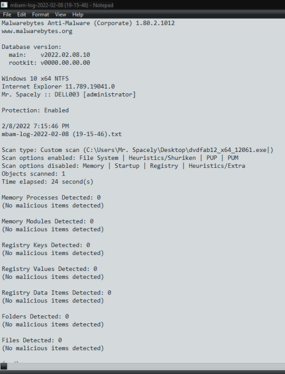This screenshot has width=285, height=374.
Task: Place cursor on Objects scanned: 1 line
Action: 34,174
